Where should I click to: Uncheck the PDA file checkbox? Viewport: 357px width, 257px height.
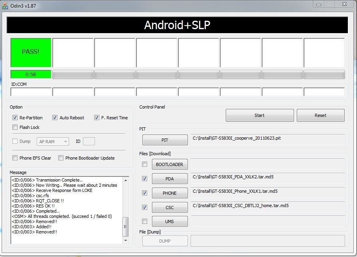click(x=144, y=179)
